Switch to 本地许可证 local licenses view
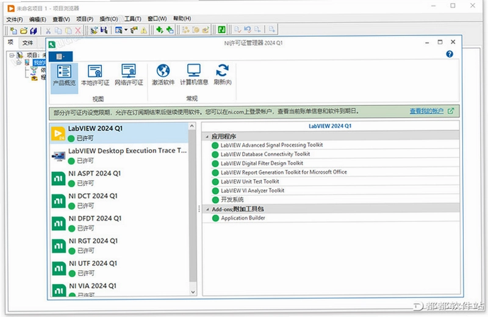The height and width of the screenshot is (317, 488). coord(95,75)
